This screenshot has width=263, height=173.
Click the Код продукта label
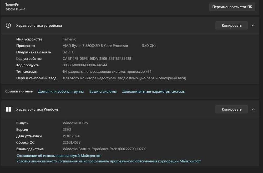coord(27,65)
